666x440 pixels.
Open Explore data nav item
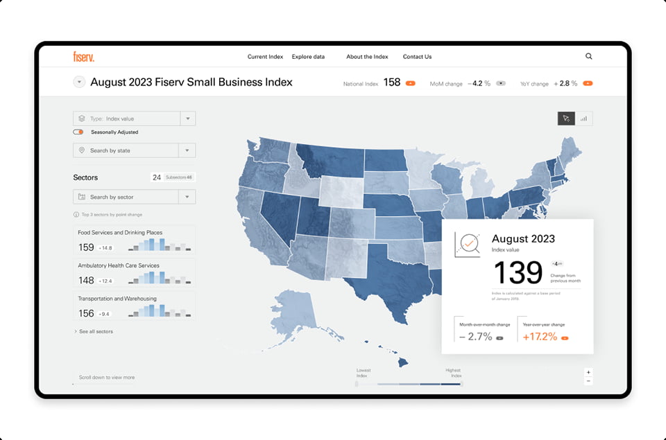click(308, 56)
